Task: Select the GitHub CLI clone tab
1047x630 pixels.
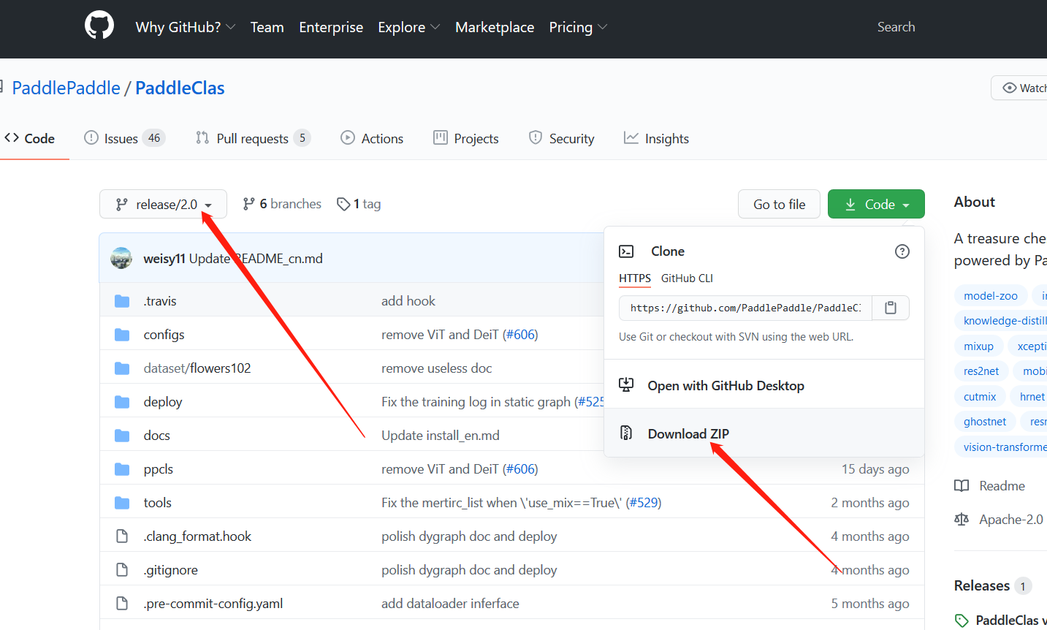Action: pyautogui.click(x=687, y=278)
